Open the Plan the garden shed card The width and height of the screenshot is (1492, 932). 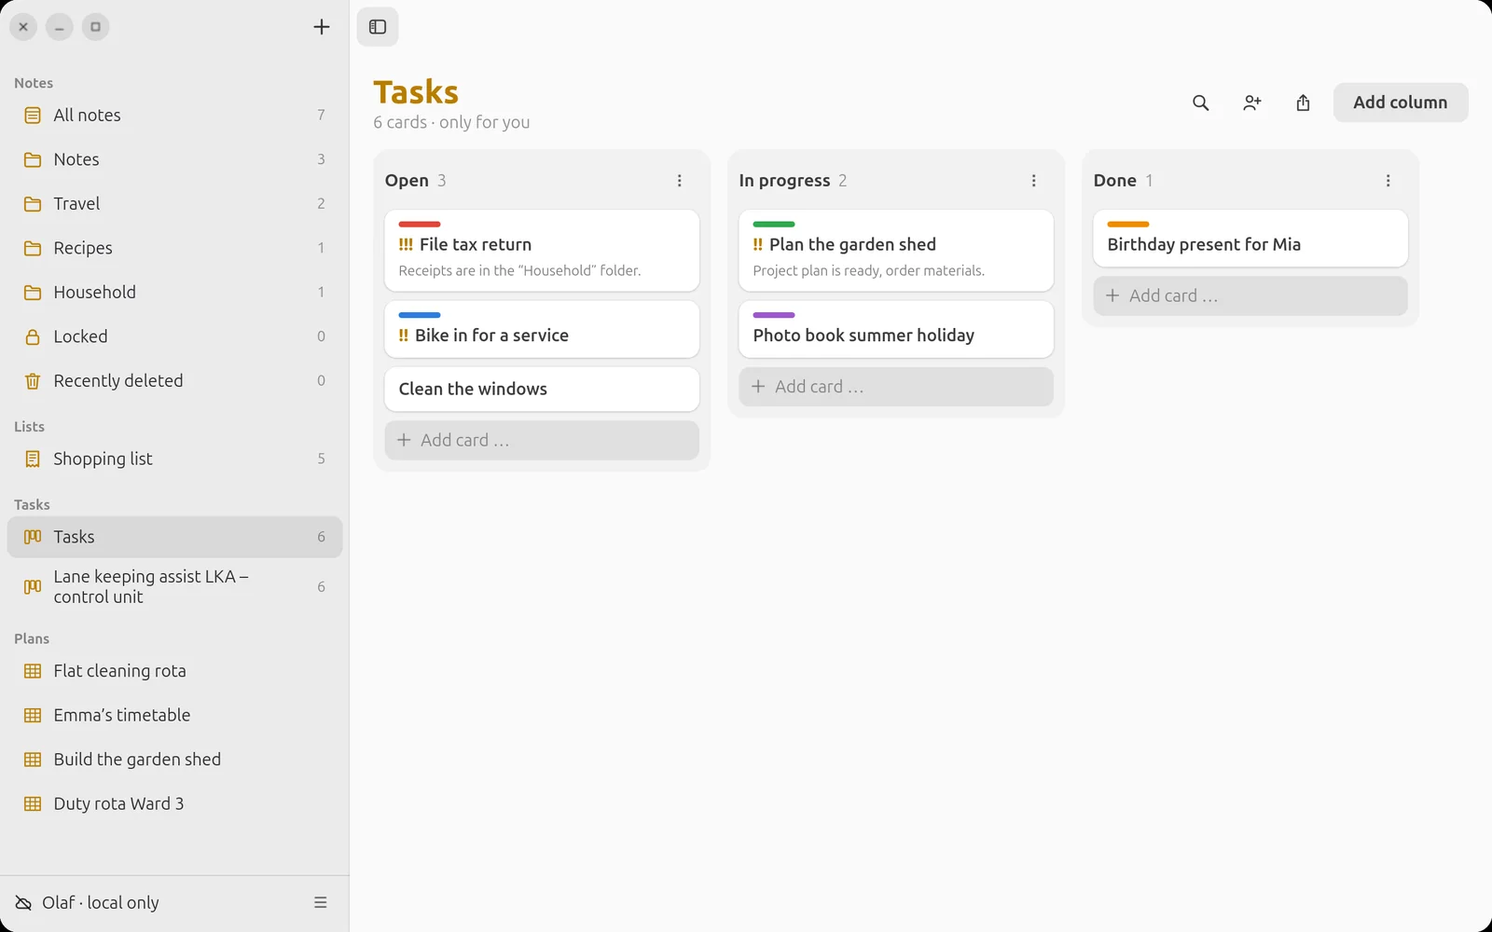pyautogui.click(x=896, y=251)
